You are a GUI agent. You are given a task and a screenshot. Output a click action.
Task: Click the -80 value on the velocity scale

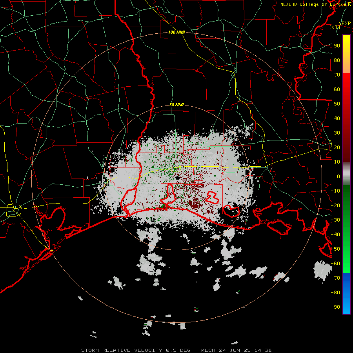coord(335,293)
